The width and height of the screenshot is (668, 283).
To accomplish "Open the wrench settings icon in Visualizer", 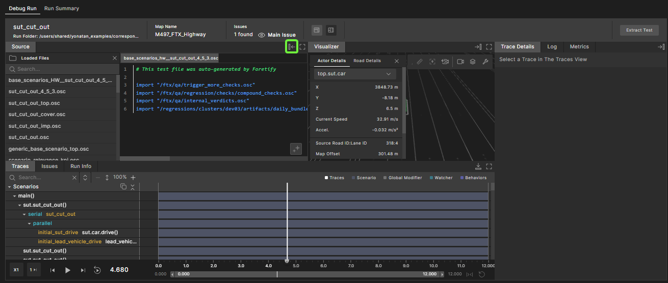I will (x=485, y=62).
